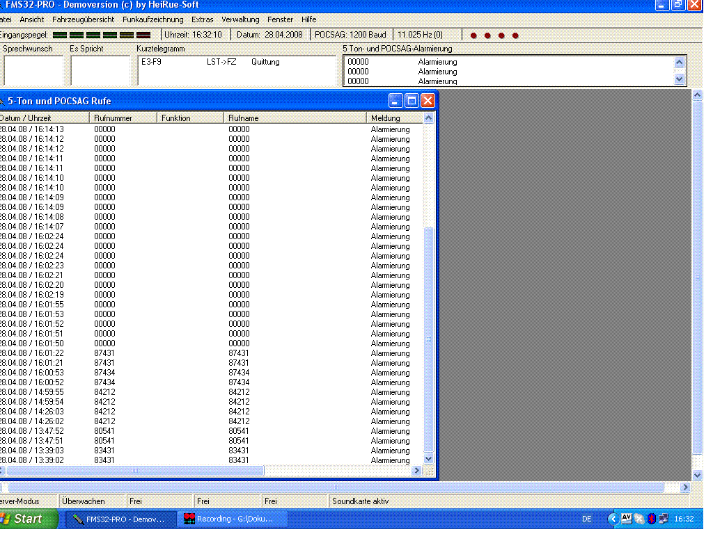713x534 pixels.
Task: Click the network connection tray icon
Action: [x=663, y=519]
